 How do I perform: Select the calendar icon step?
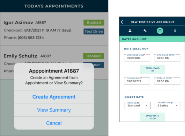coord(160,31)
